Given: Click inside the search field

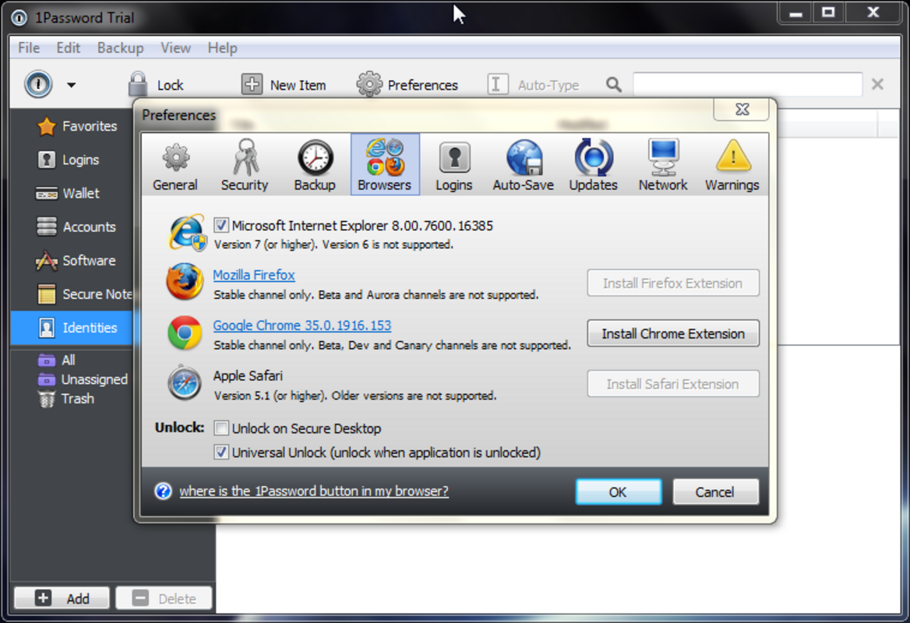Looking at the screenshot, I should [746, 83].
